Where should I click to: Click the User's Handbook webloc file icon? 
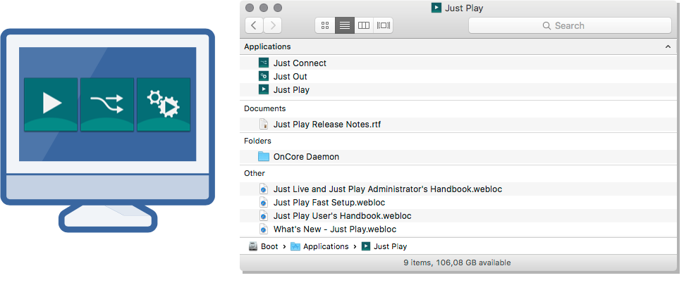point(264,216)
